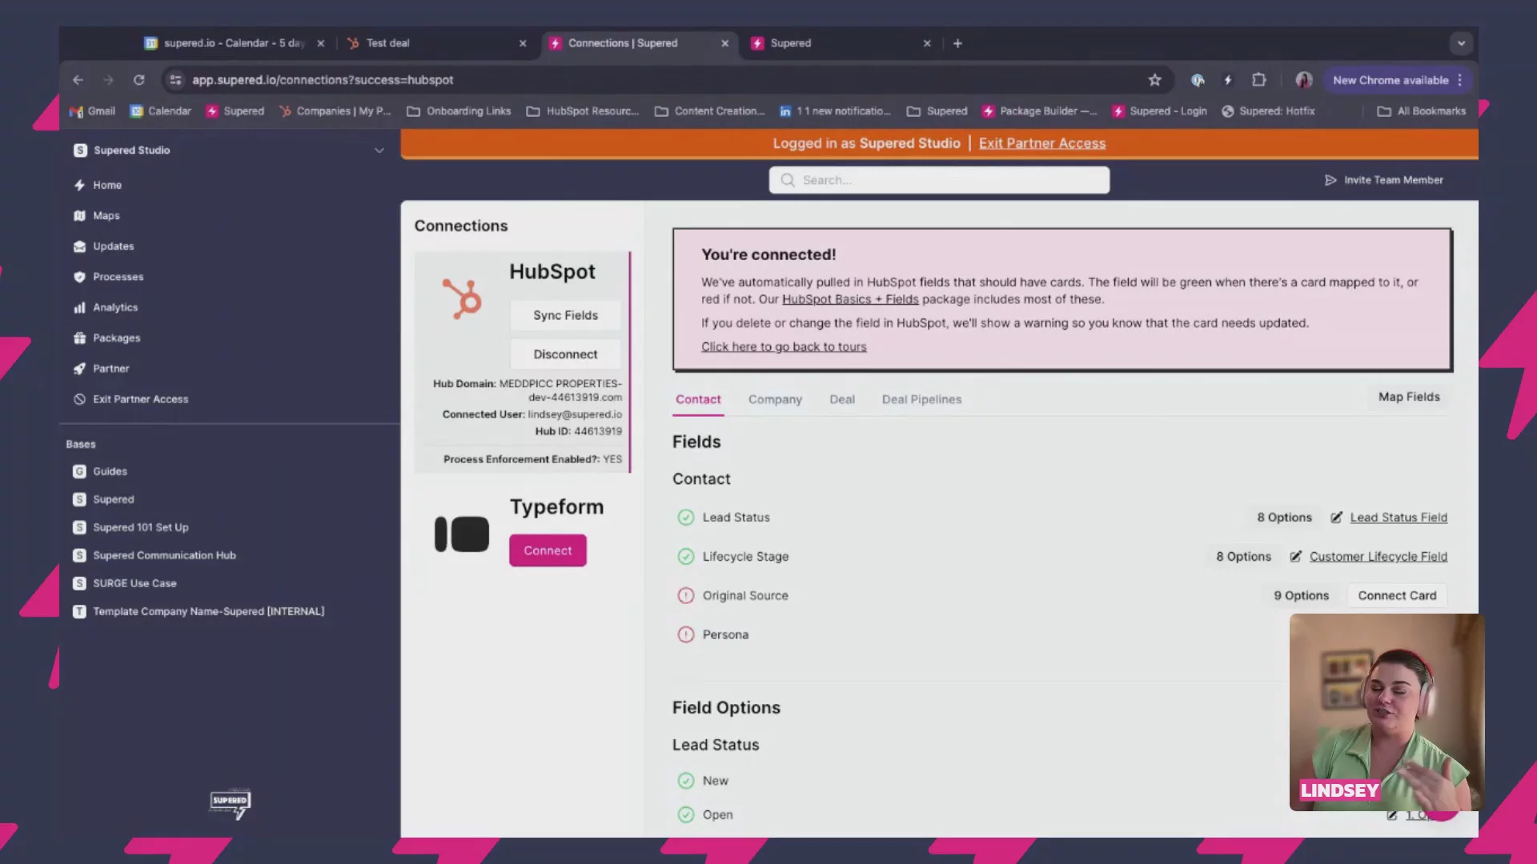
Task: Open the Supered: Hotfix bookmark
Action: 1268,111
